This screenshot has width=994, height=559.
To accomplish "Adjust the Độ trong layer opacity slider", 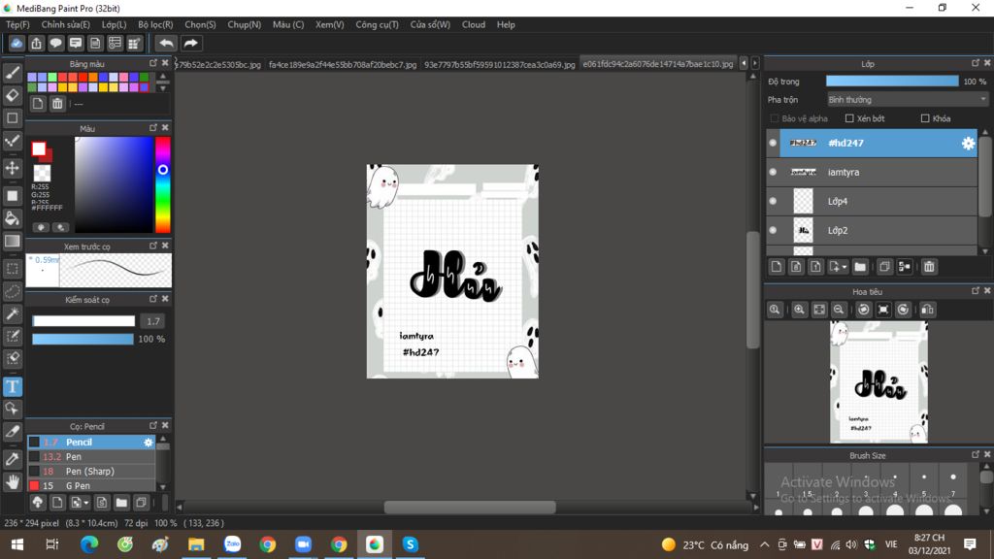I will [x=892, y=82].
